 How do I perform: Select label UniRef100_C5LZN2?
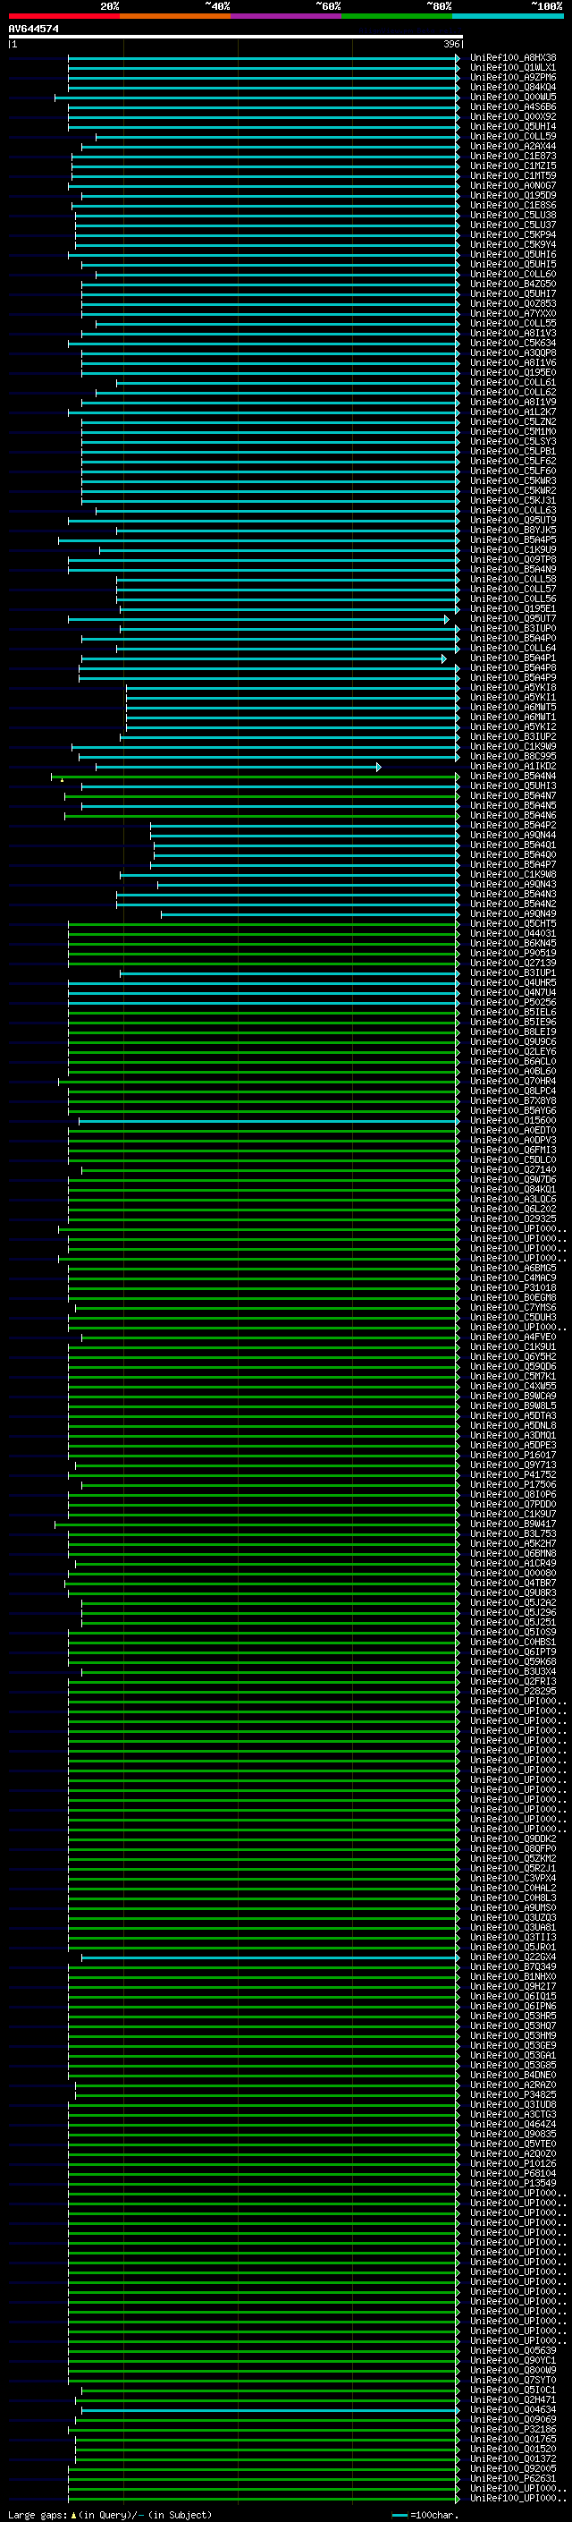513,422
